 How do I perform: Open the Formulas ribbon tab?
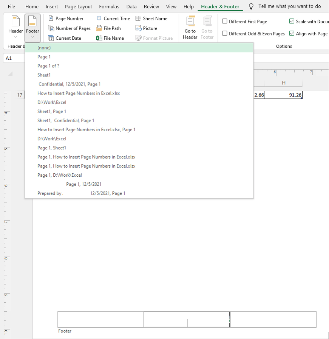coord(109,6)
